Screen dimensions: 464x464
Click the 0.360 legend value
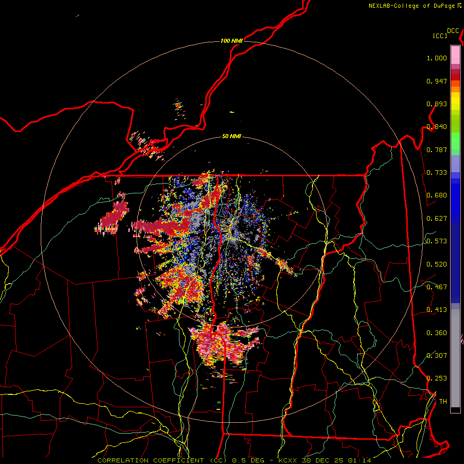click(x=437, y=333)
